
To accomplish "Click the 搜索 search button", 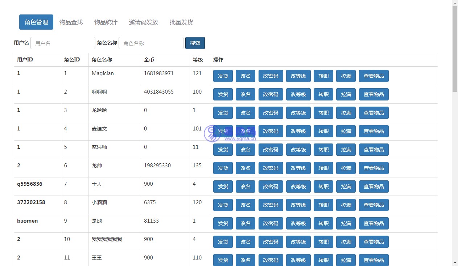I will [195, 43].
